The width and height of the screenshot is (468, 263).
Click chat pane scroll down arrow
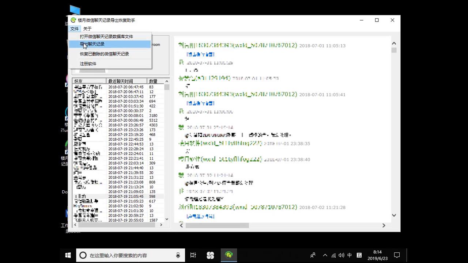point(394,215)
